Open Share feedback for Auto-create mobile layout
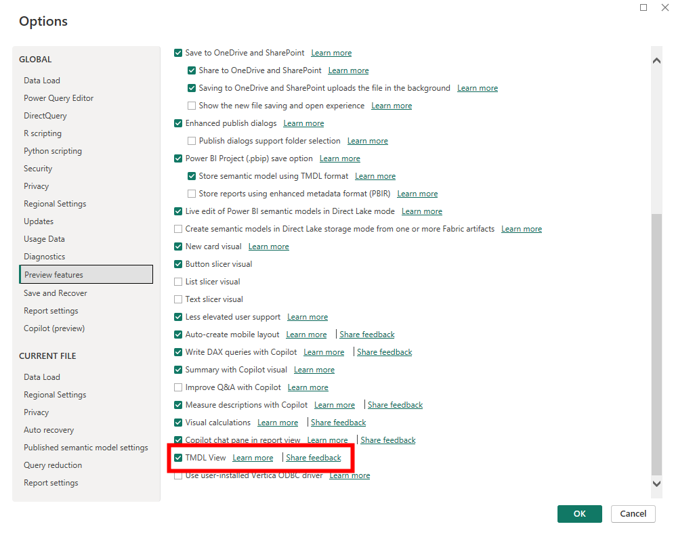This screenshot has height=537, width=674. pos(366,334)
